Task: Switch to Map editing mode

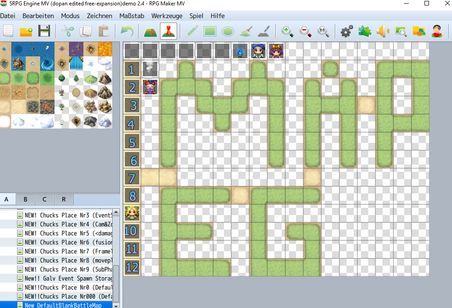Action: 151,31
